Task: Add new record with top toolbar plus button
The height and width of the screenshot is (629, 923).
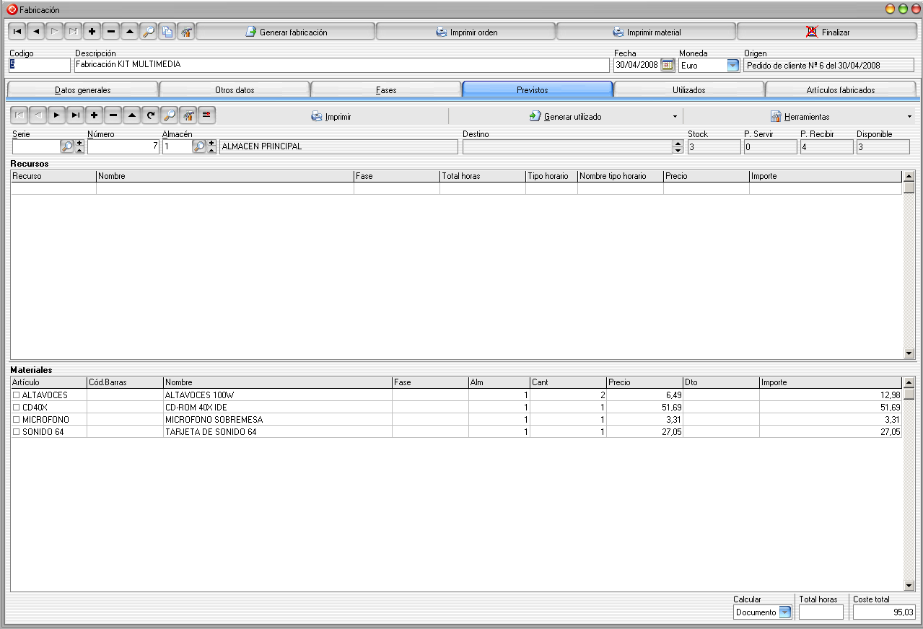Action: [92, 32]
